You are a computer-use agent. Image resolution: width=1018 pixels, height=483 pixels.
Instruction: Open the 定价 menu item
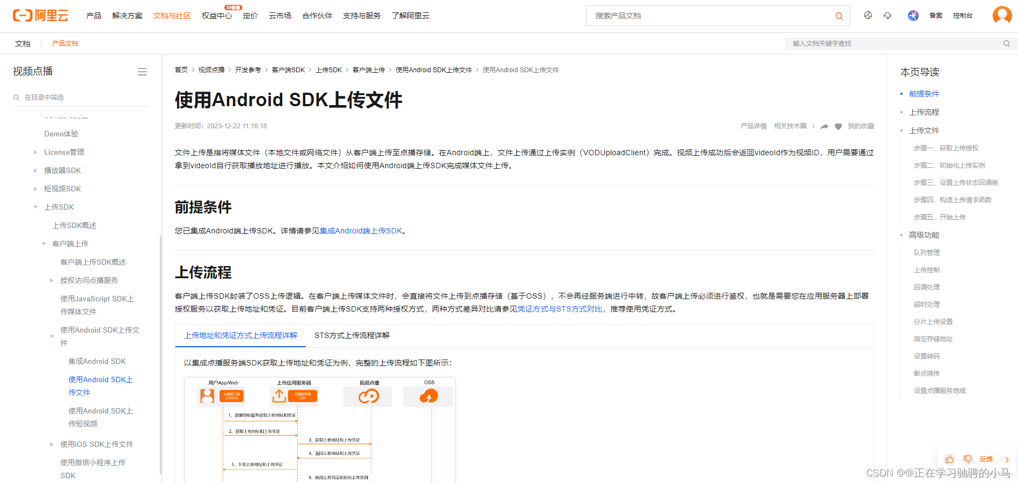coord(250,16)
